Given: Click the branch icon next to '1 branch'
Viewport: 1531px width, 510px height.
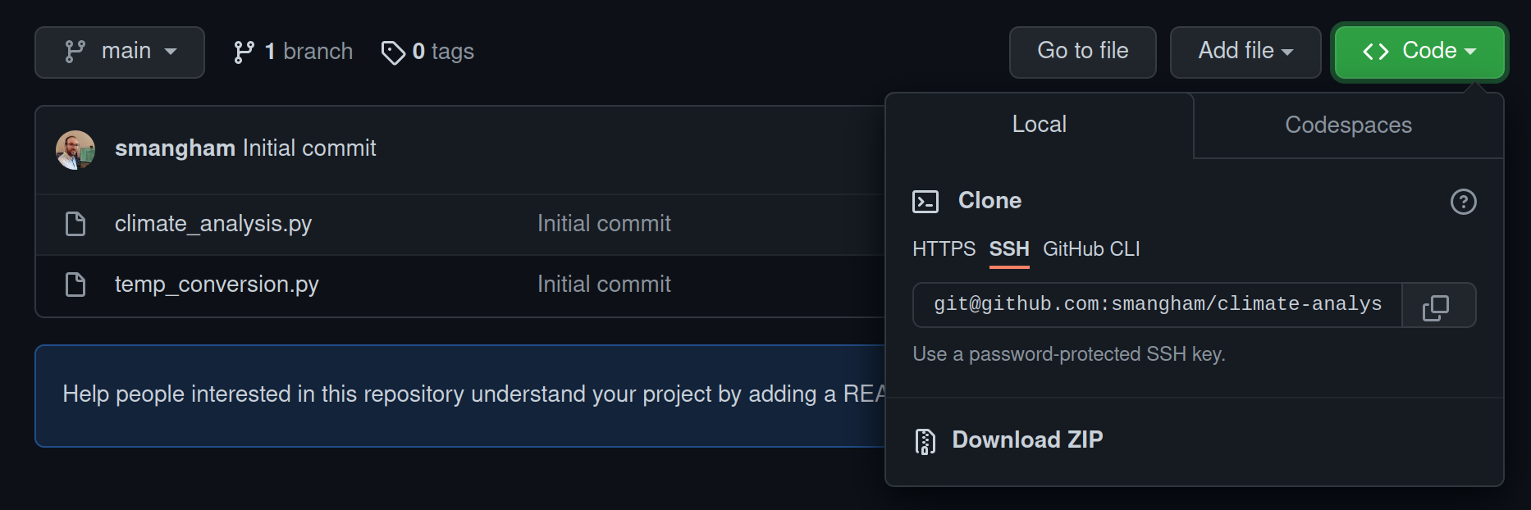Looking at the screenshot, I should pyautogui.click(x=243, y=51).
